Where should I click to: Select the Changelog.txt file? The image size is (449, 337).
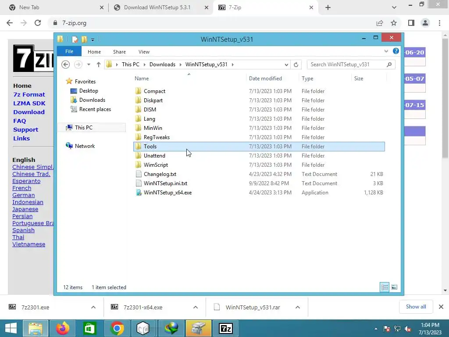pyautogui.click(x=160, y=174)
